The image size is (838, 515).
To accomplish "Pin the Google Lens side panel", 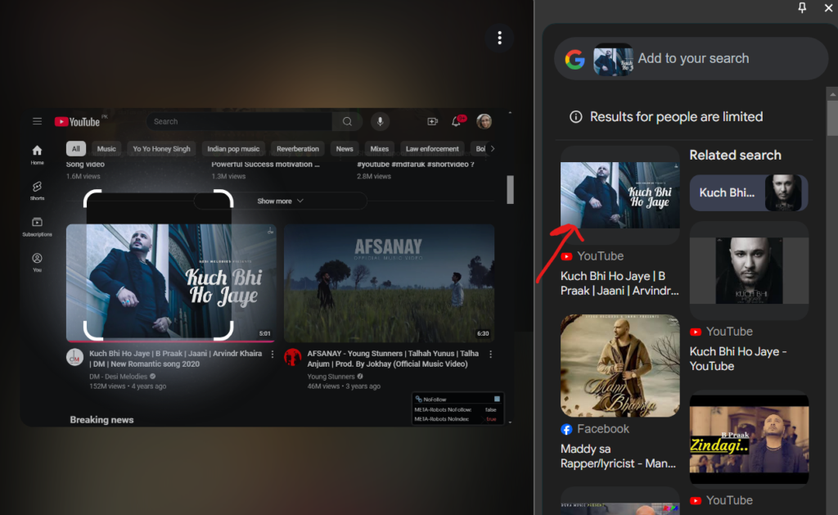I will [x=802, y=7].
